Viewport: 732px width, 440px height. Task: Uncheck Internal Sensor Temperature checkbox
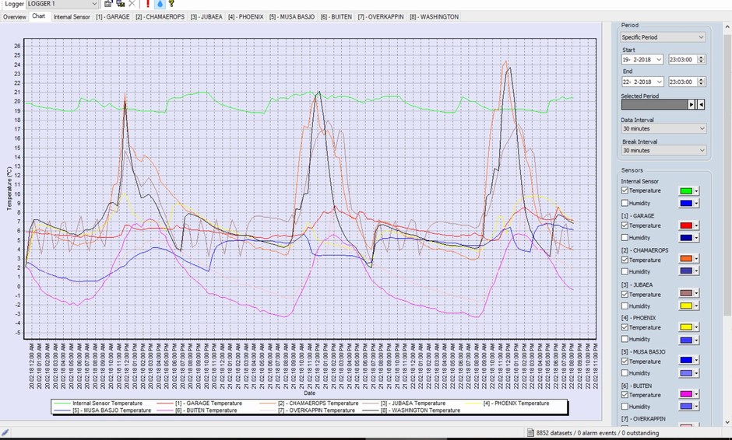(625, 190)
